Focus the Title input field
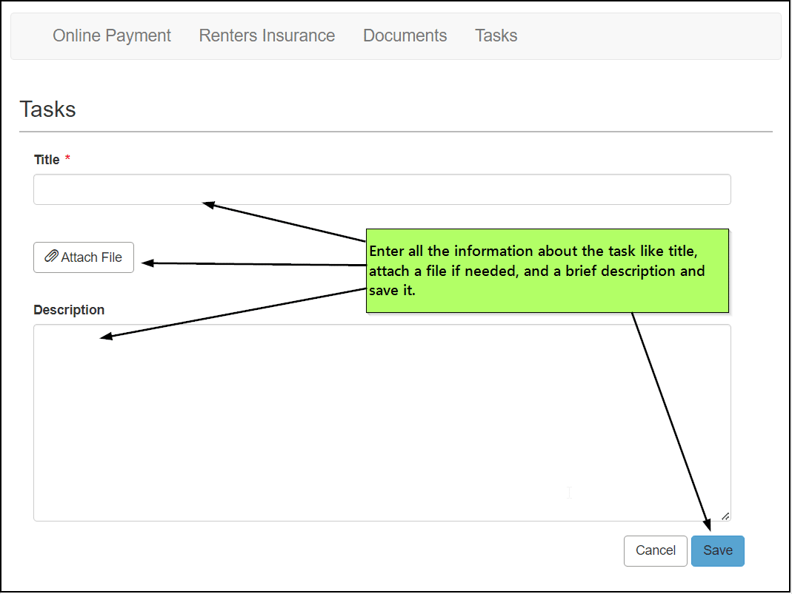 tap(382, 189)
